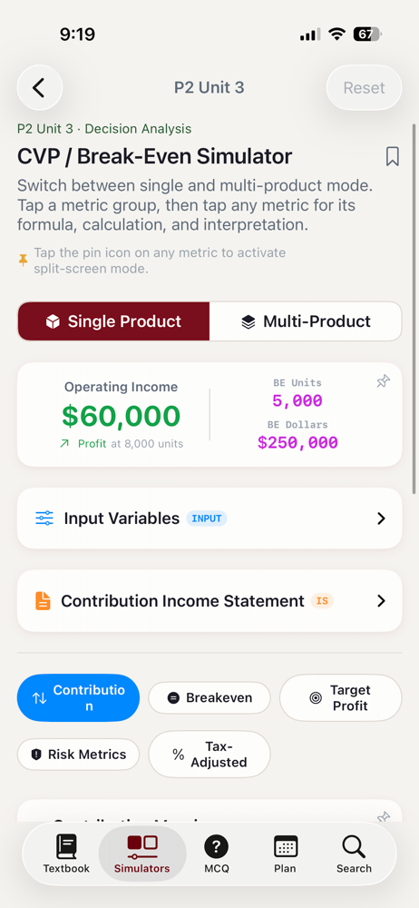Tap the Reset button
The width and height of the screenshot is (419, 908).
click(364, 88)
